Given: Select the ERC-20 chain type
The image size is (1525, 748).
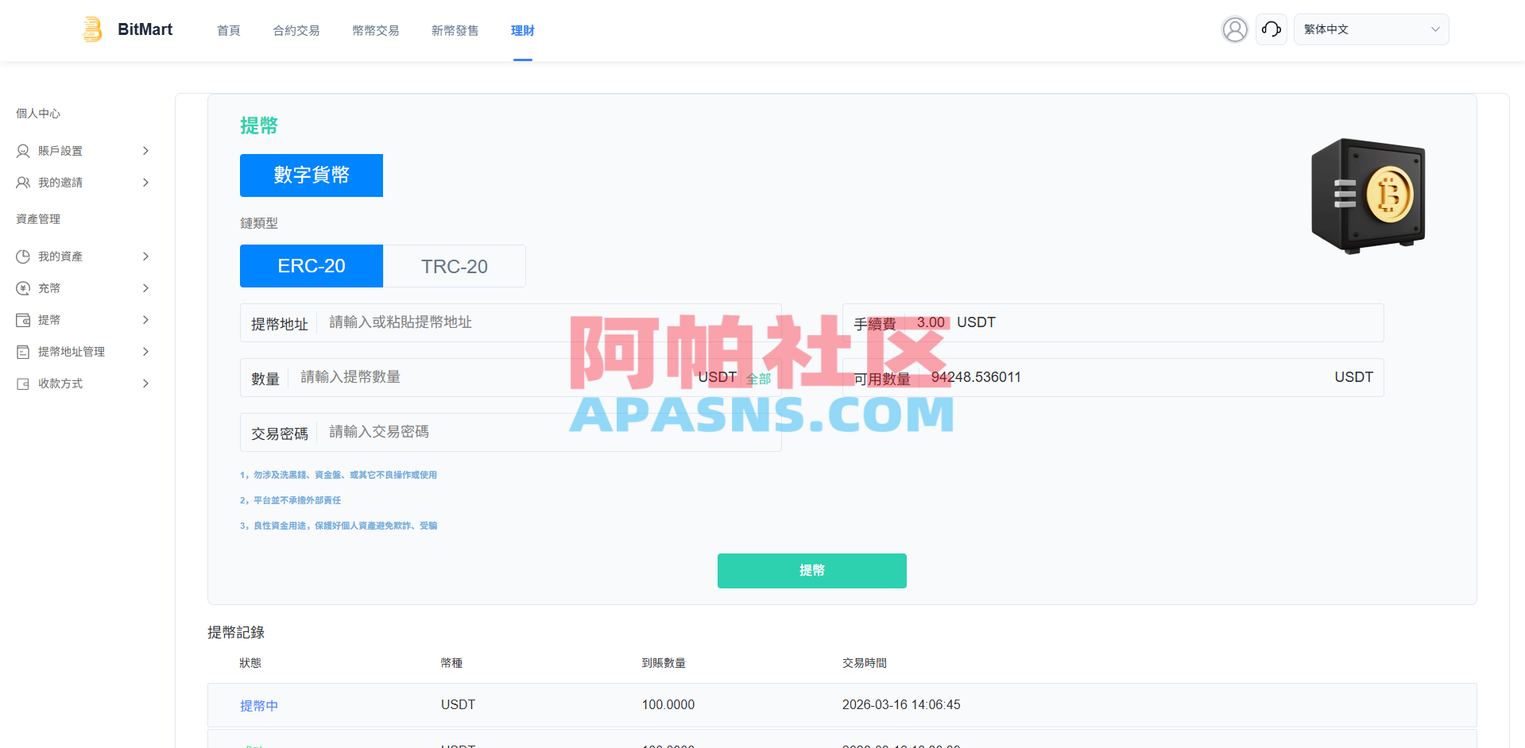Looking at the screenshot, I should pos(312,266).
